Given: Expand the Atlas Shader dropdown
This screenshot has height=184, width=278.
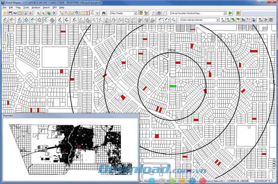Looking at the screenshot, I should pos(135,13).
